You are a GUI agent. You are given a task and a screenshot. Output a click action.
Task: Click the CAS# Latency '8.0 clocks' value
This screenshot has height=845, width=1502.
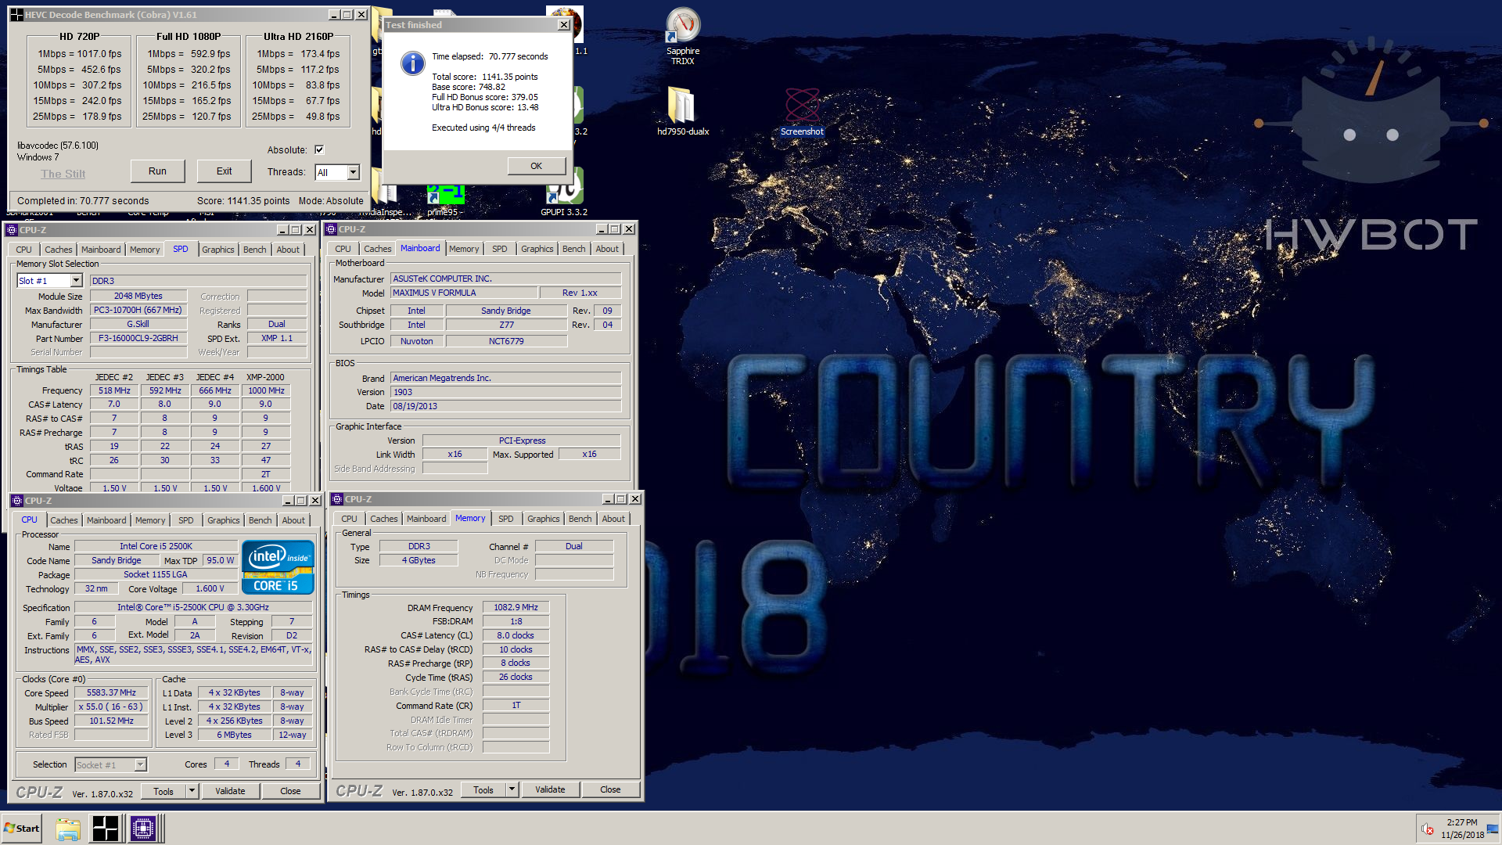(516, 635)
